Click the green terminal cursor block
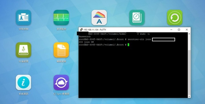This screenshot has width=205, height=104. coord(128,45)
